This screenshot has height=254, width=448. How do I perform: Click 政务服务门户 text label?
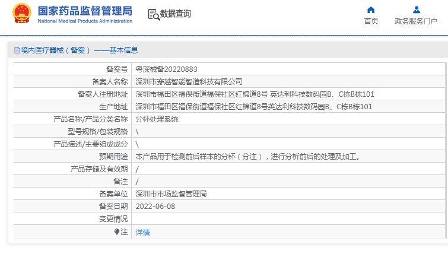[x=416, y=21]
